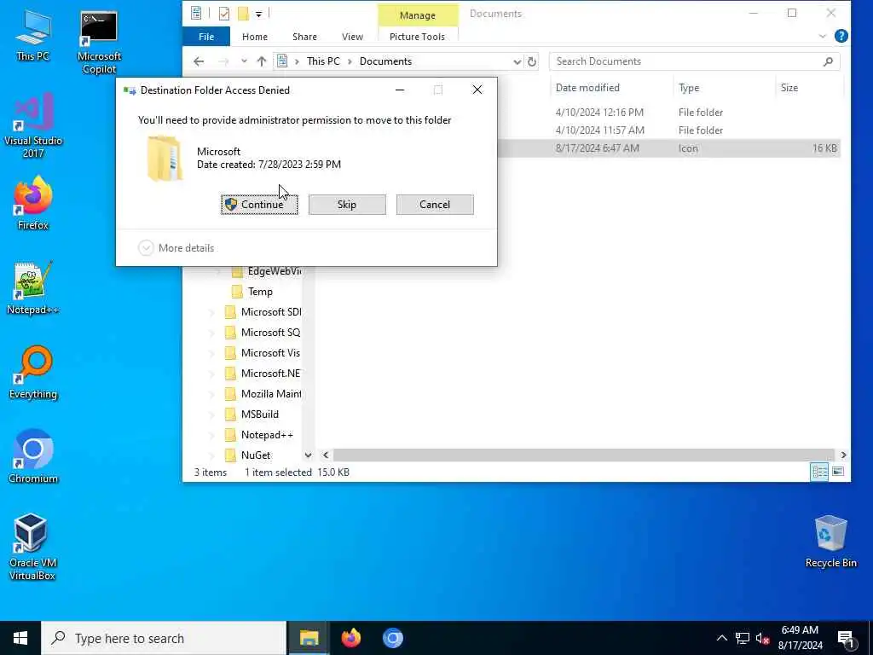Click Properties quick access toolbar icon

click(224, 14)
